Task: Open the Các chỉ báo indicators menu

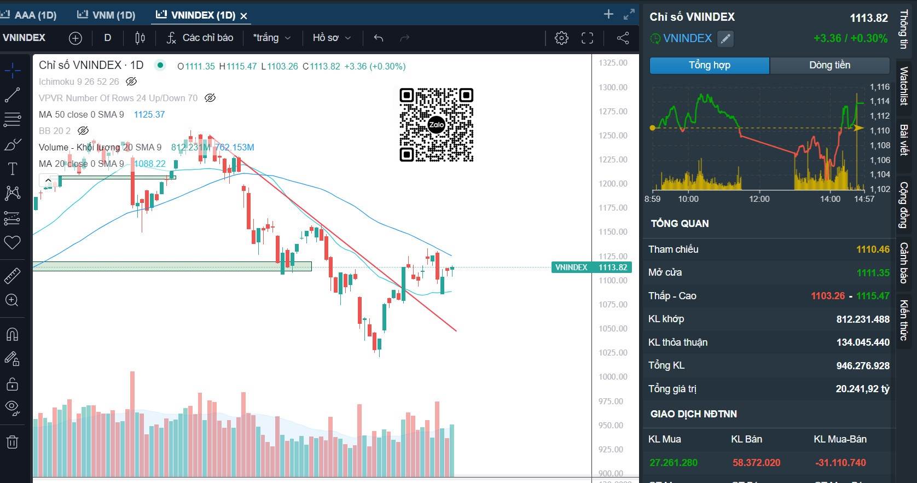Action: [200, 38]
